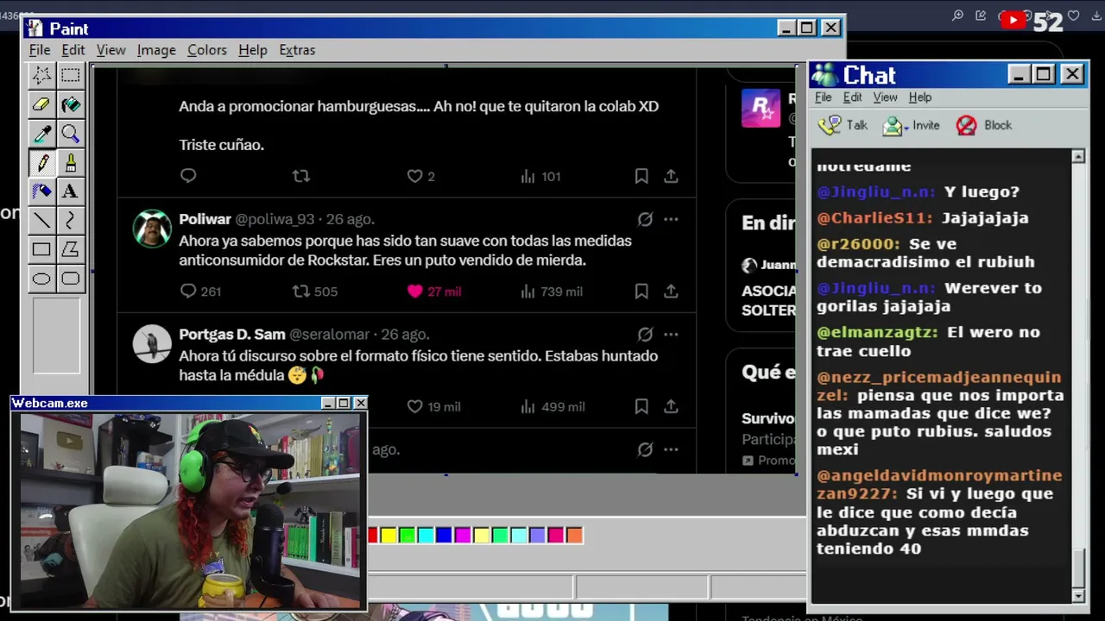Viewport: 1105px width, 621px height.
Task: Open the Portgas D. Sam username link
Action: click(x=231, y=335)
